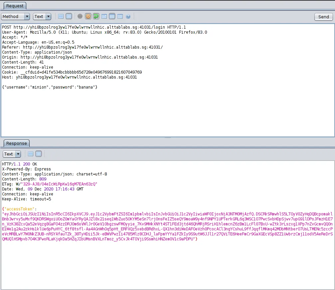Image resolution: width=335 pixels, height=290 pixels.
Task: Show request and response in separate tabs
Action: point(104,16)
